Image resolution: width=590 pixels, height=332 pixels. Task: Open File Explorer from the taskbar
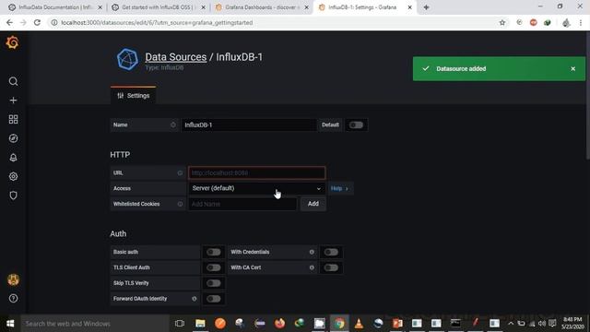coord(200,324)
